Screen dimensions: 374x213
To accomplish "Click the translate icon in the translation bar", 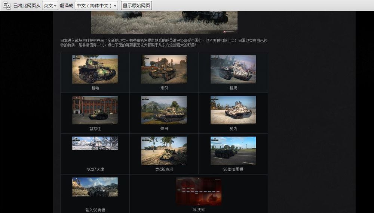I will click(7, 6).
